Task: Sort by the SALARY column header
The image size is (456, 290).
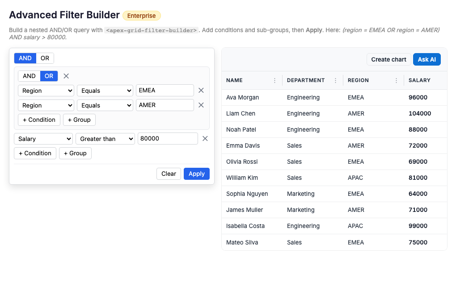Action: click(419, 80)
